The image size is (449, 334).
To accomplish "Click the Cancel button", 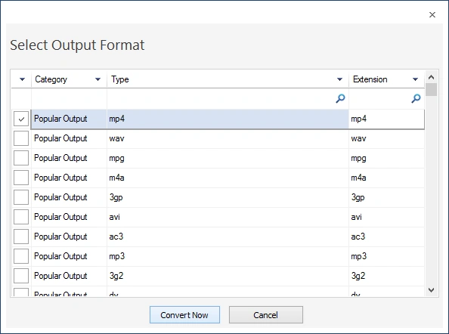I will coord(266,315).
